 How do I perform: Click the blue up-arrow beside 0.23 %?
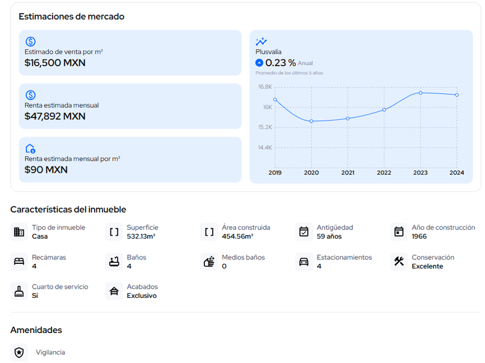pos(259,63)
